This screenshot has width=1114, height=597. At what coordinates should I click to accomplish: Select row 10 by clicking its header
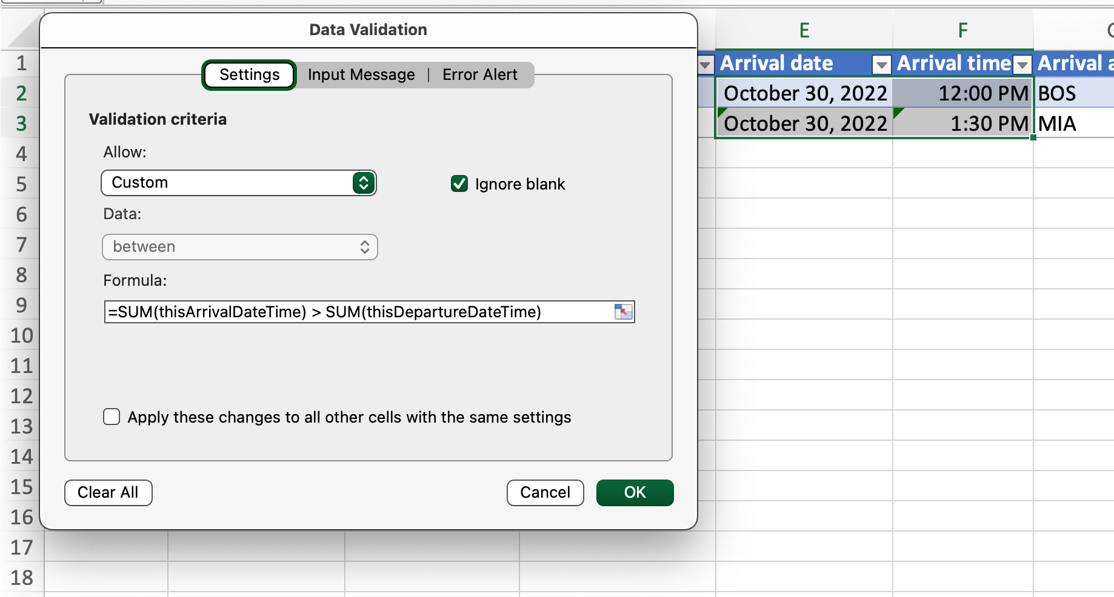pyautogui.click(x=21, y=335)
